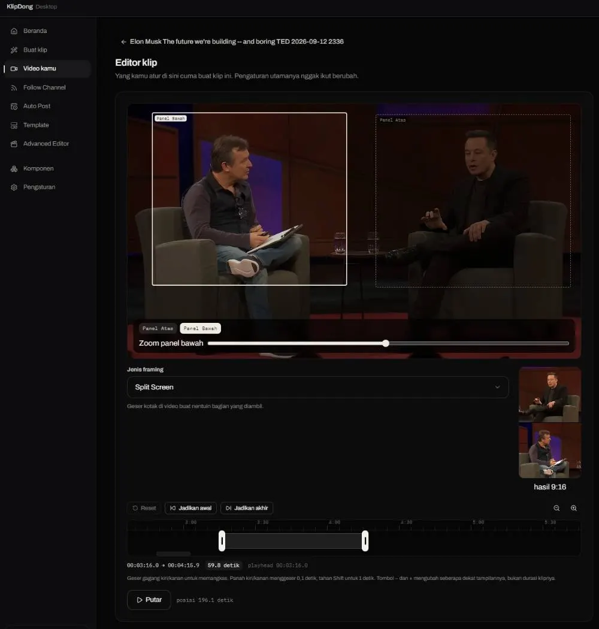This screenshot has width=599, height=629.
Task: Click the right trim handle on the timeline
Action: pyautogui.click(x=365, y=541)
